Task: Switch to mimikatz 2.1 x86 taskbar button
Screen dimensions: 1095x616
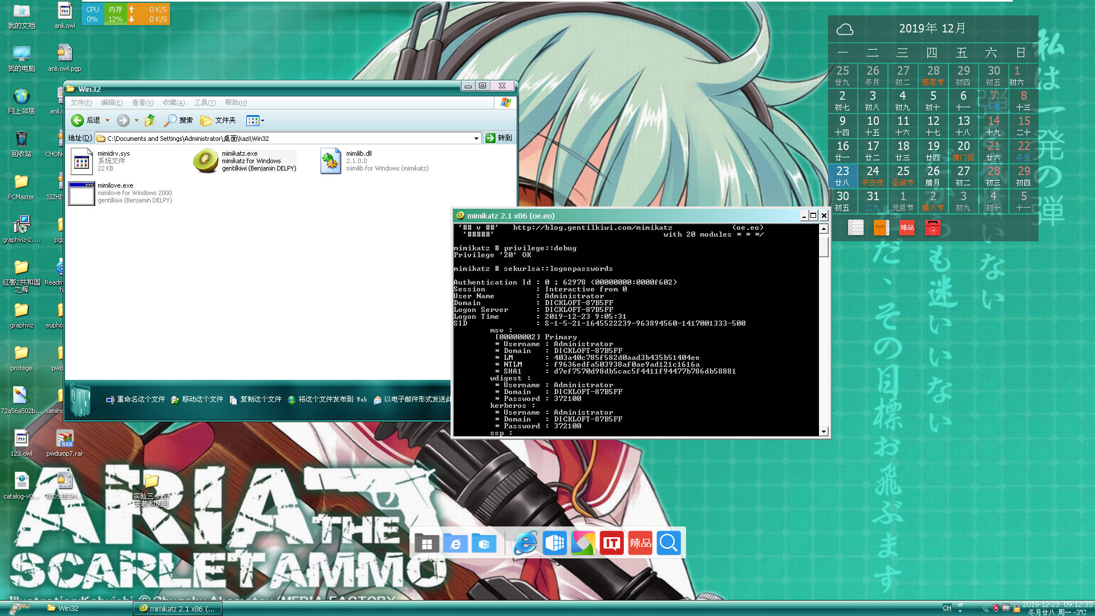Action: [177, 609]
